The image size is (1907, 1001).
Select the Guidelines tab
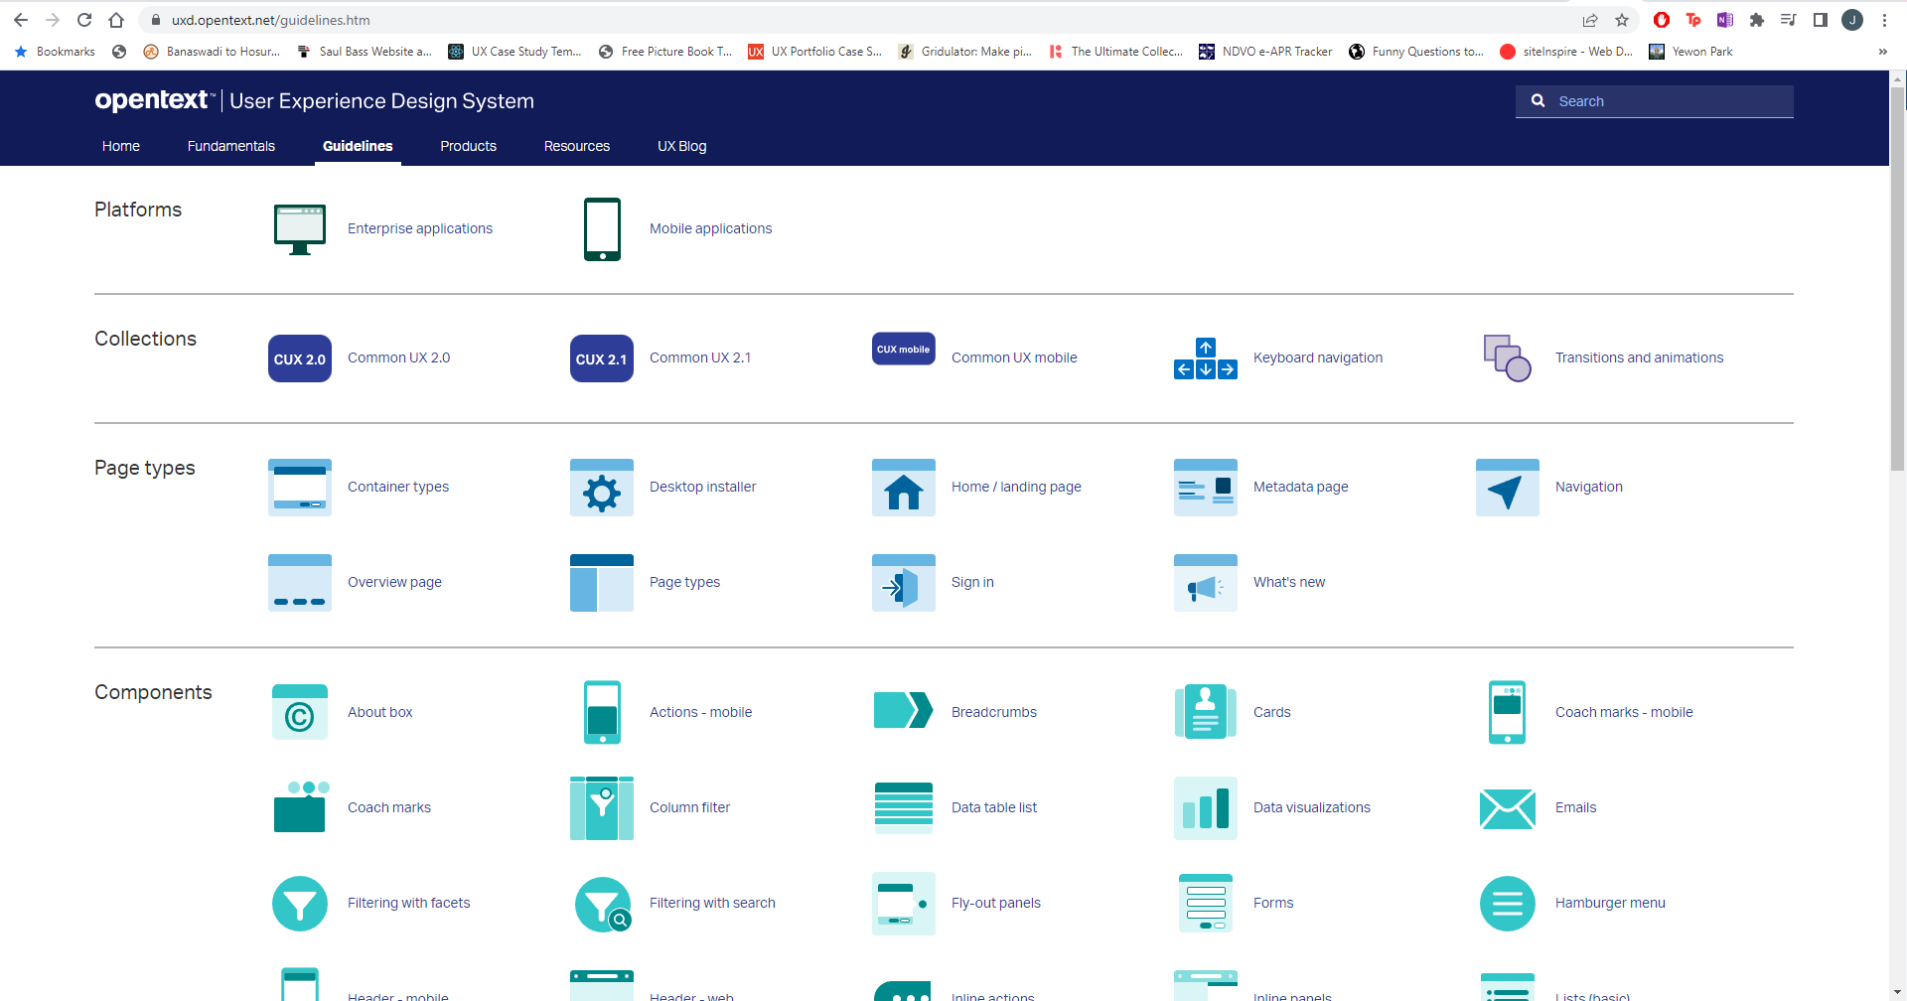(x=358, y=146)
